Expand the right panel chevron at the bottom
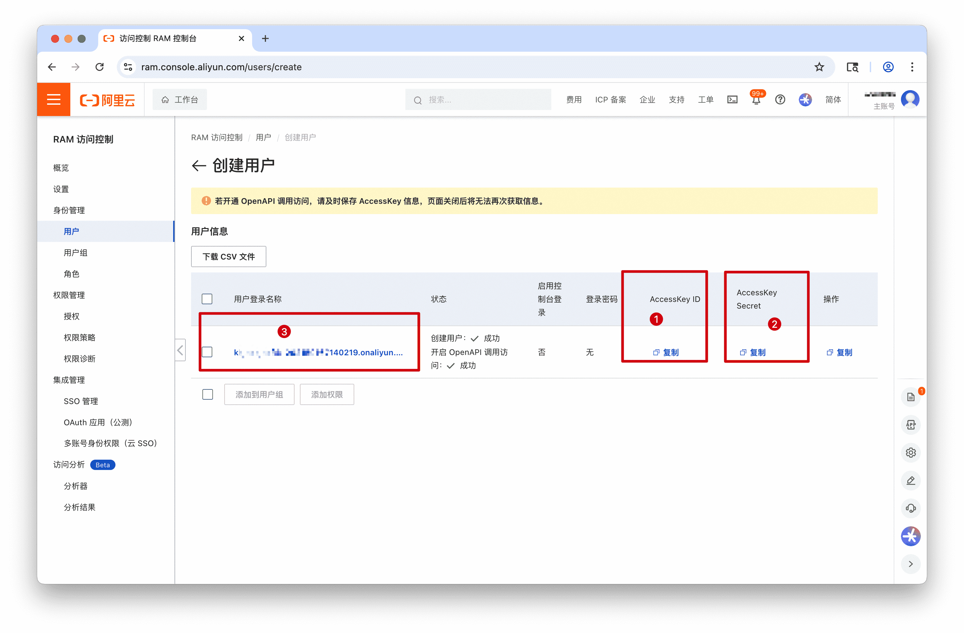 click(910, 564)
